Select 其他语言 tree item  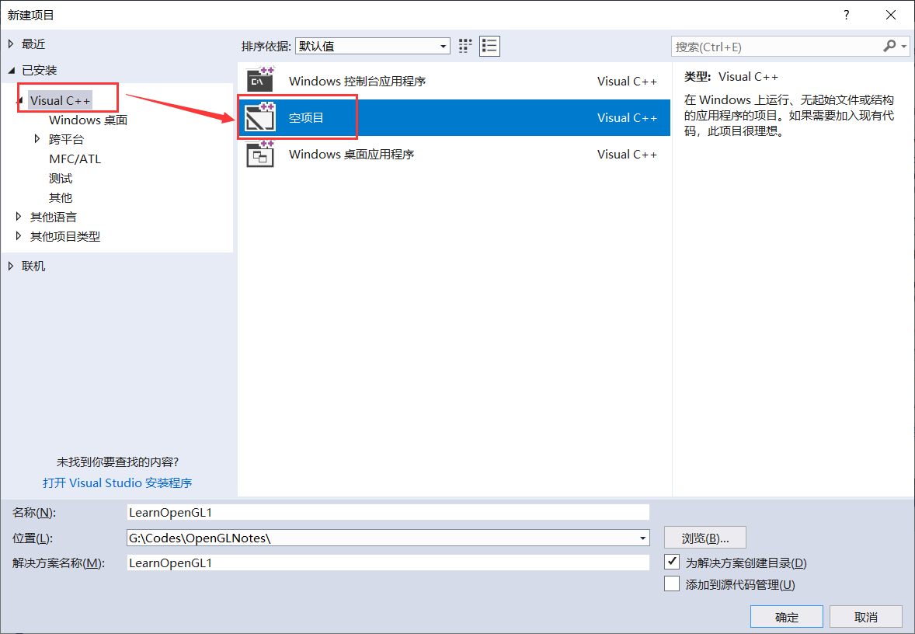54,217
